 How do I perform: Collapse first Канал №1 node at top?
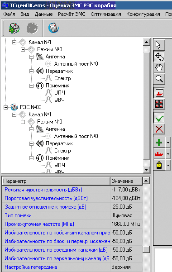[14, 42]
